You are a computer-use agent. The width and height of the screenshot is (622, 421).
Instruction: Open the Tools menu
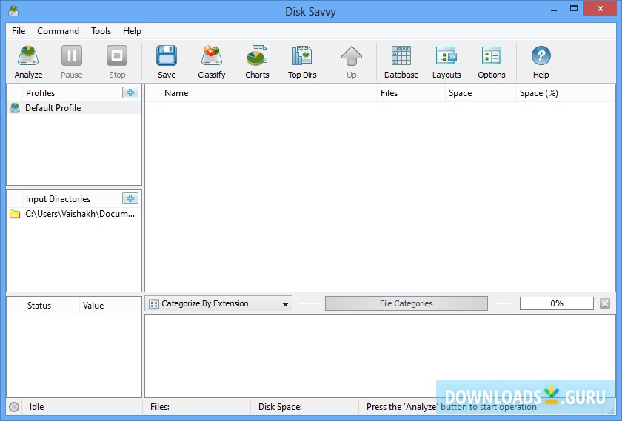click(101, 31)
